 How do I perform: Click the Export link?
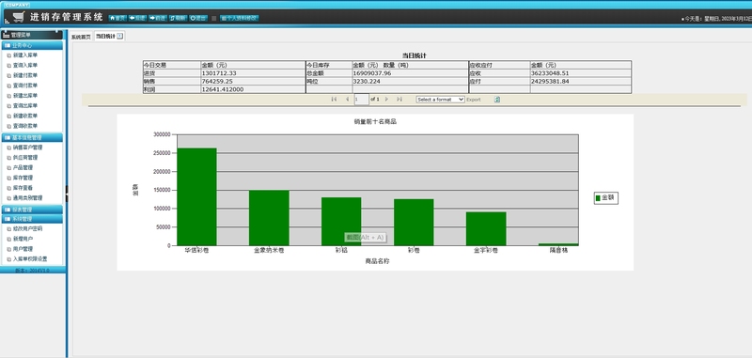[x=474, y=100]
